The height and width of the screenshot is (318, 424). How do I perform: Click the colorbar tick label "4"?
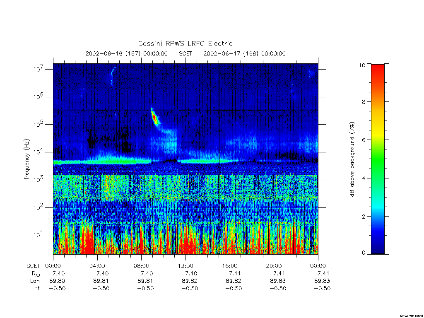(x=364, y=178)
